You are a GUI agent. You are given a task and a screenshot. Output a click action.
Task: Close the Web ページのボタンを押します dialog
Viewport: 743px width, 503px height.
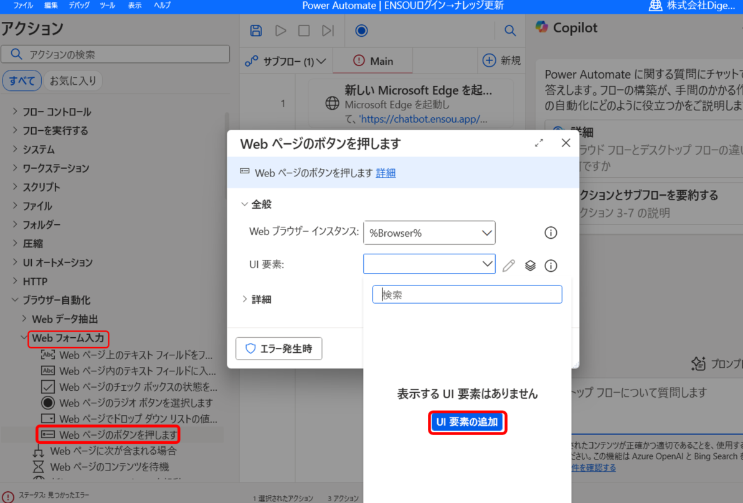tap(566, 143)
